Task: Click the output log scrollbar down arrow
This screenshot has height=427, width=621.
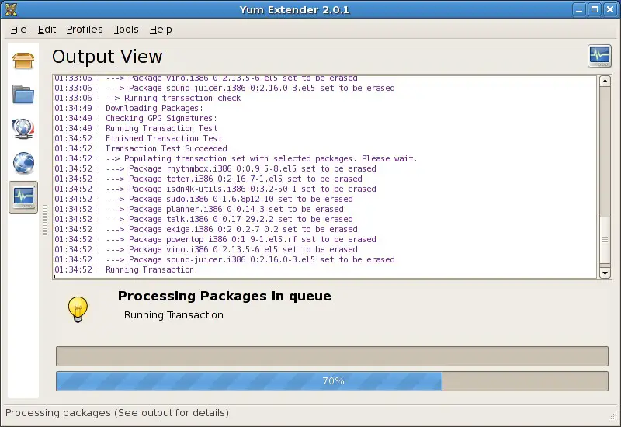Action: pyautogui.click(x=605, y=273)
